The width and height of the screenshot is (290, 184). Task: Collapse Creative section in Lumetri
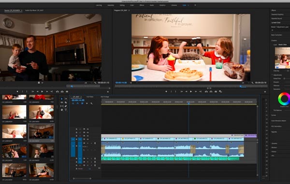click(x=274, y=40)
